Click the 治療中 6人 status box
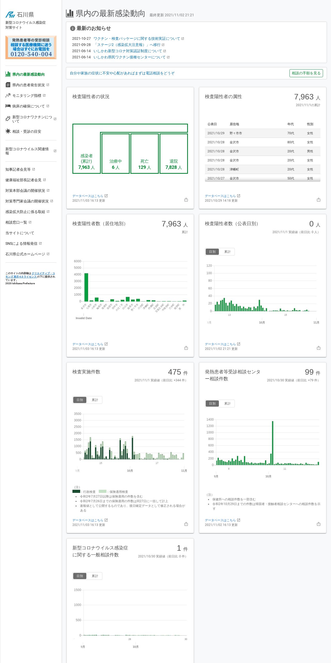The height and width of the screenshot is (663, 331). [x=115, y=154]
